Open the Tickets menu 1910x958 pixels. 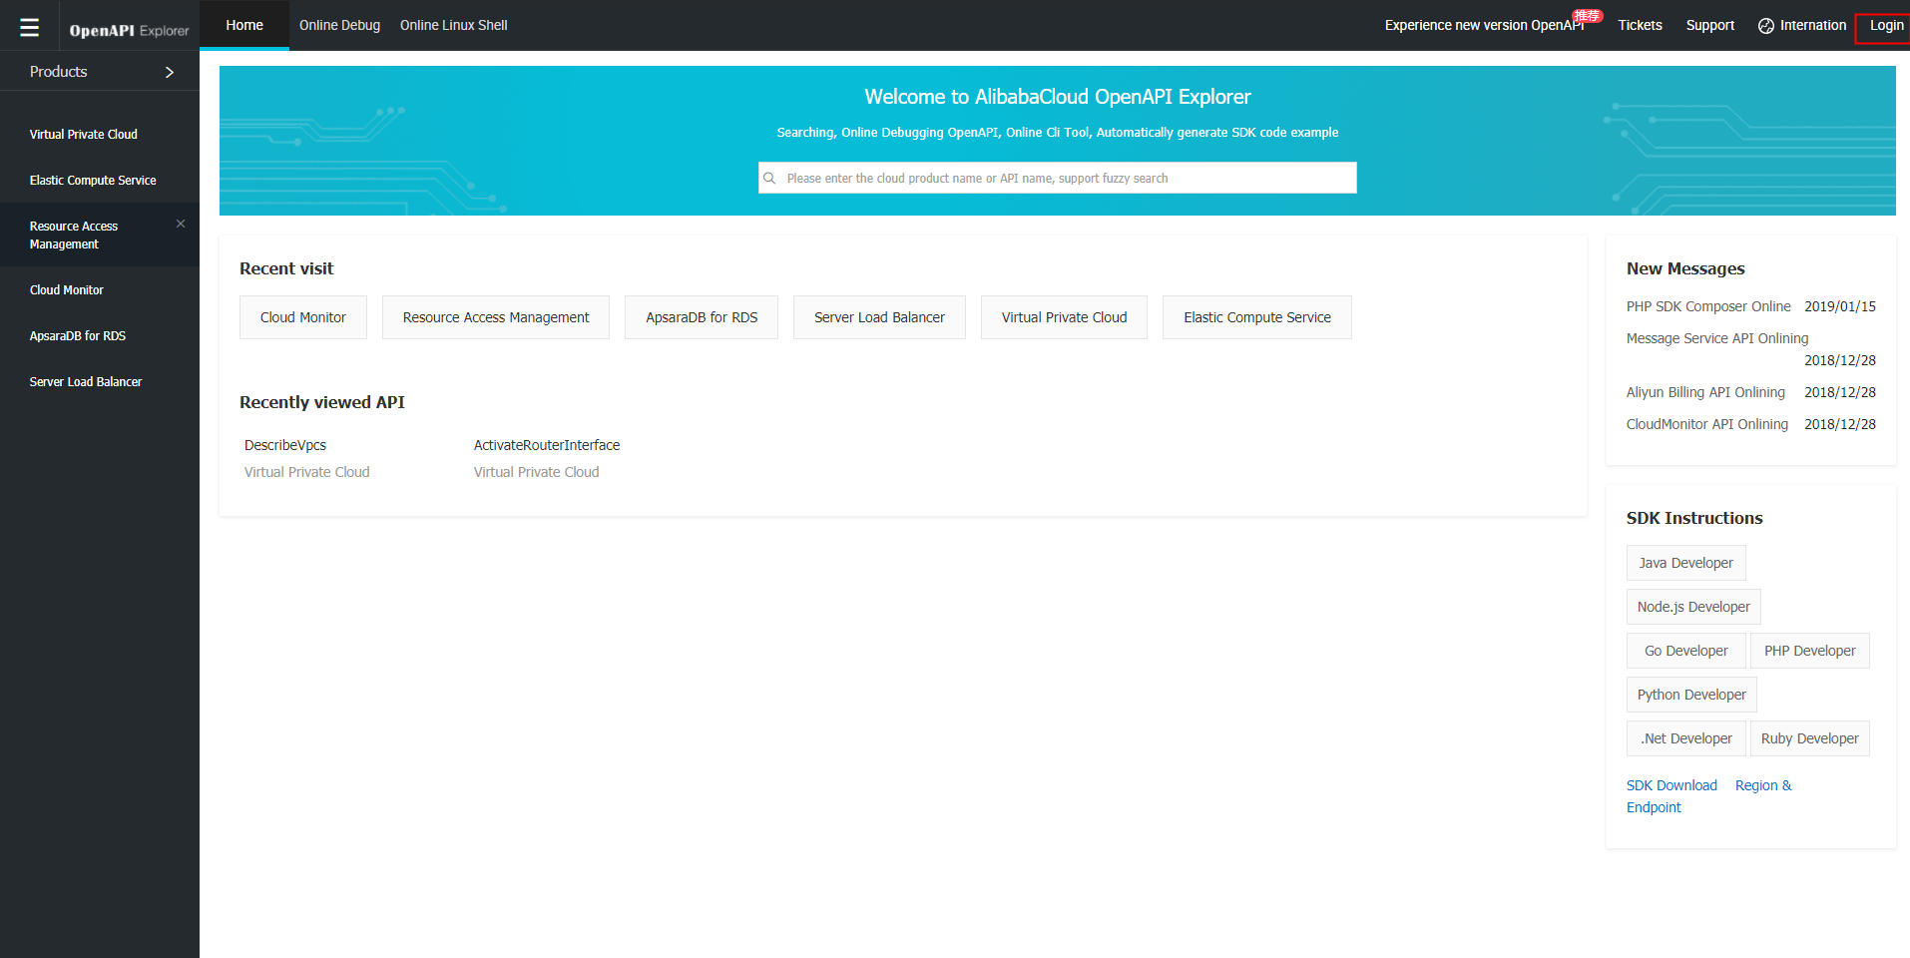tap(1640, 25)
